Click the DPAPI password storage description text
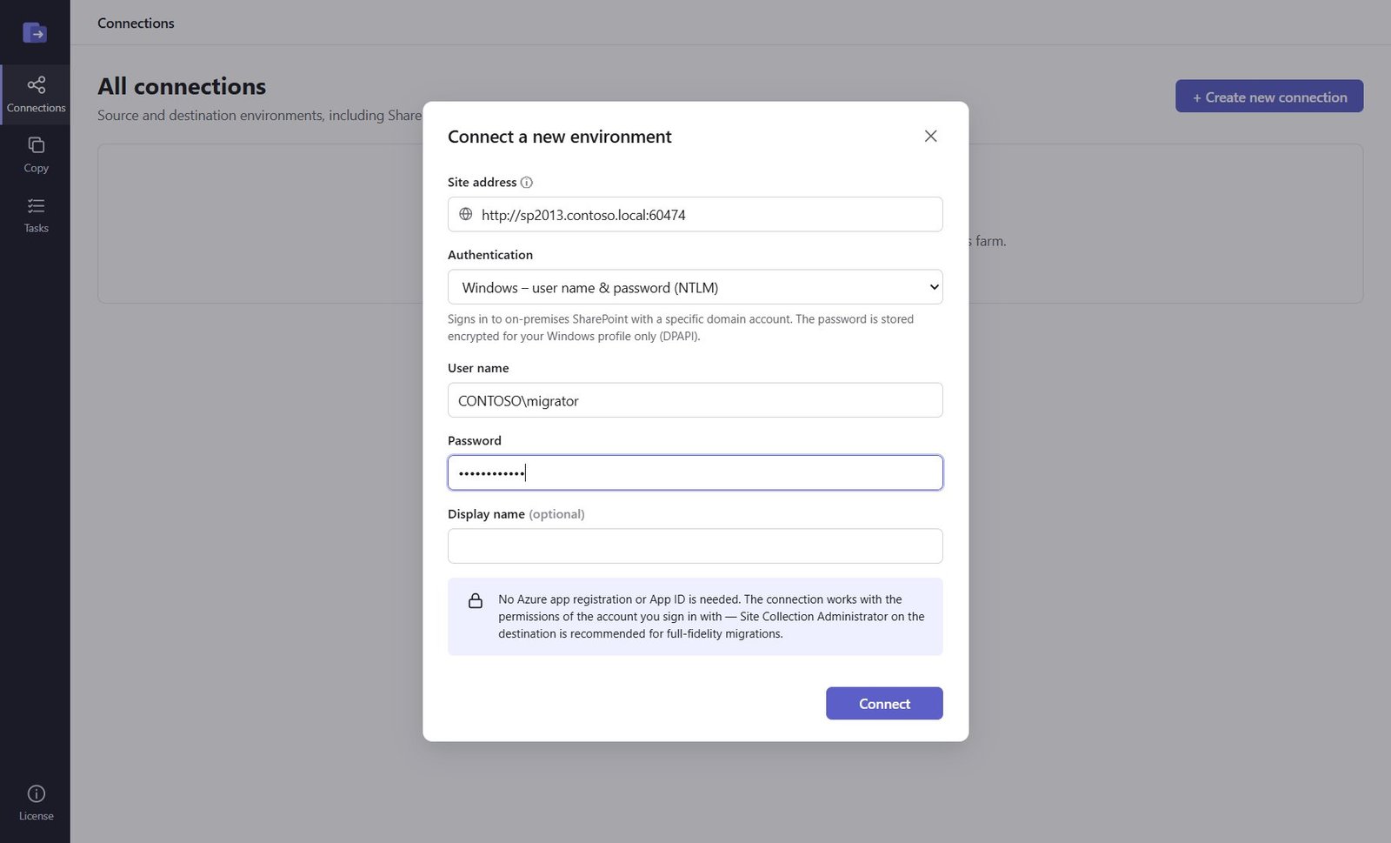 (x=681, y=328)
